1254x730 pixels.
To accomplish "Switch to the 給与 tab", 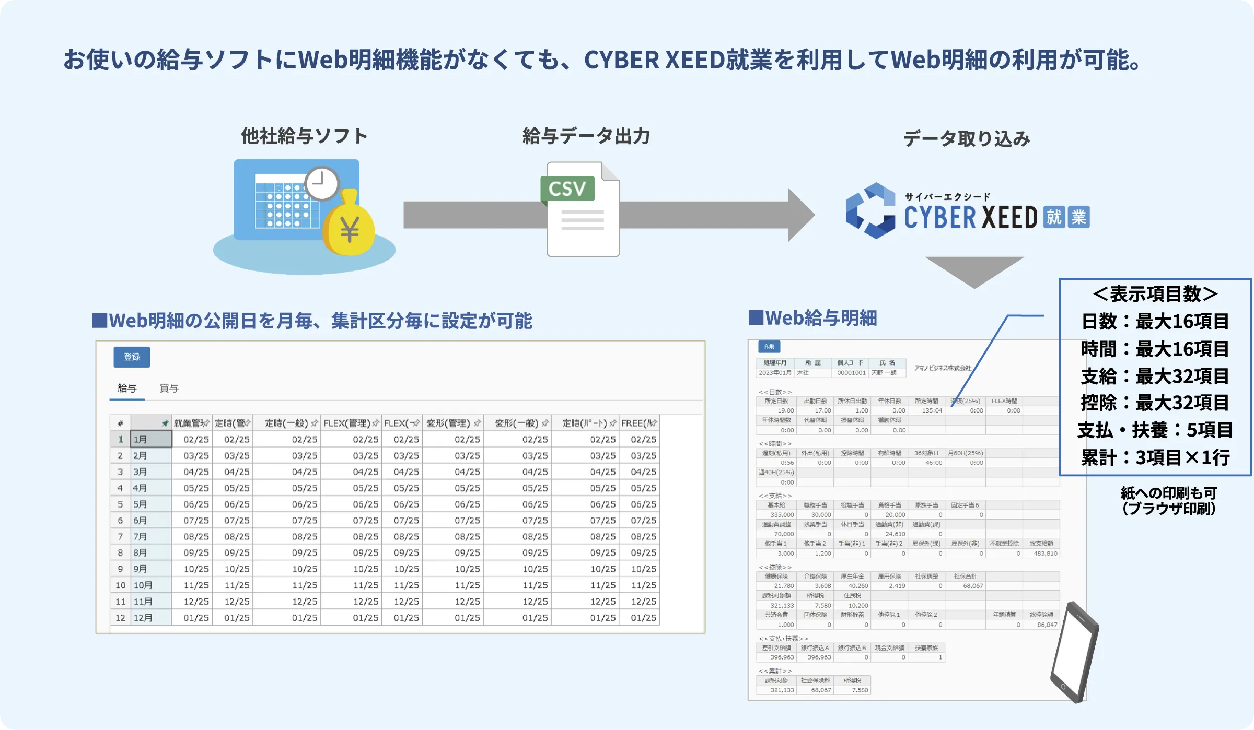I will pyautogui.click(x=127, y=388).
